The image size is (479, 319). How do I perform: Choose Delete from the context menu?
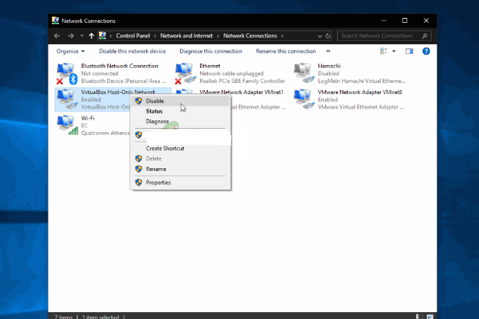[x=180, y=158]
